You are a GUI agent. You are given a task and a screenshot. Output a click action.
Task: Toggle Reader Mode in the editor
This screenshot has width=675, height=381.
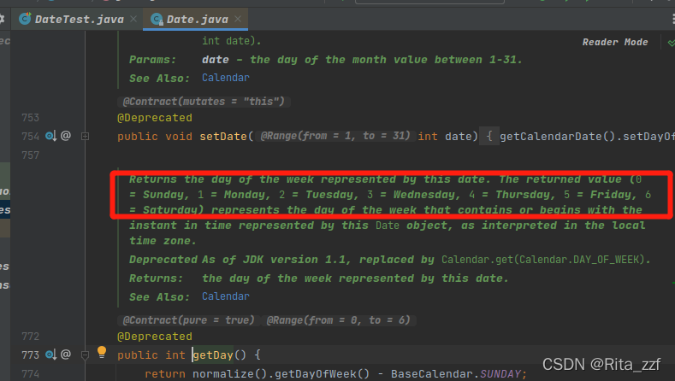click(615, 42)
